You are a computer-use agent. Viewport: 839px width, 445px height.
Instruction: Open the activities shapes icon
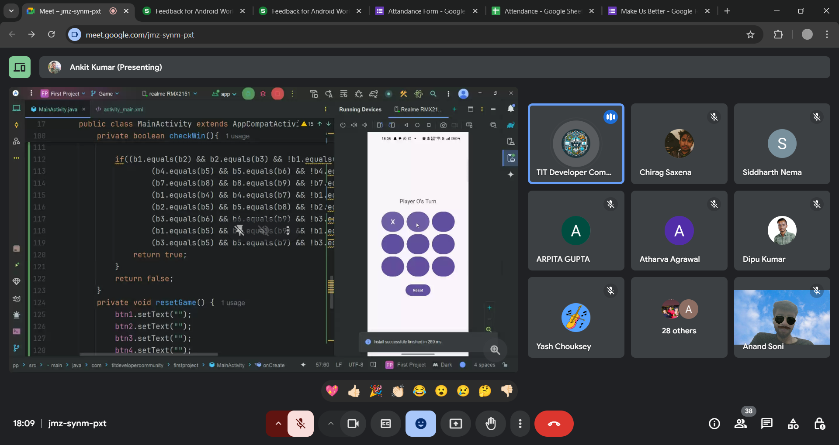tap(793, 424)
